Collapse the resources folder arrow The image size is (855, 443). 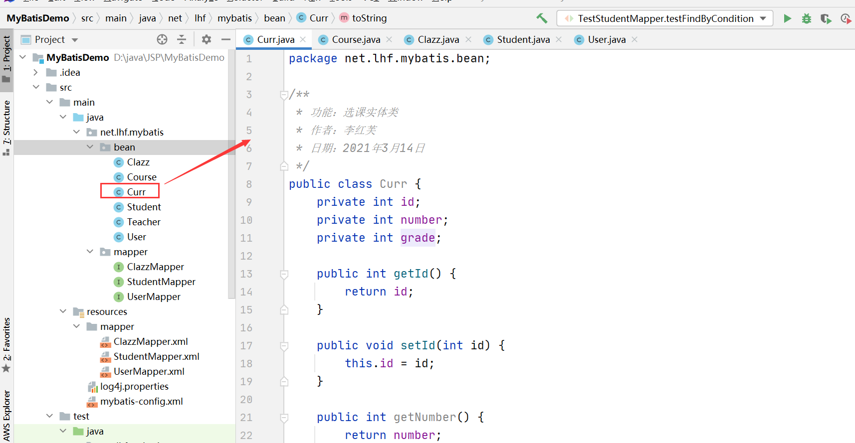coord(63,311)
